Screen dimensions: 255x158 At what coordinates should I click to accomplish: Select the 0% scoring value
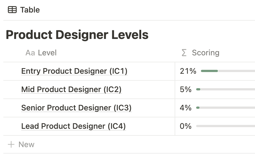186,126
